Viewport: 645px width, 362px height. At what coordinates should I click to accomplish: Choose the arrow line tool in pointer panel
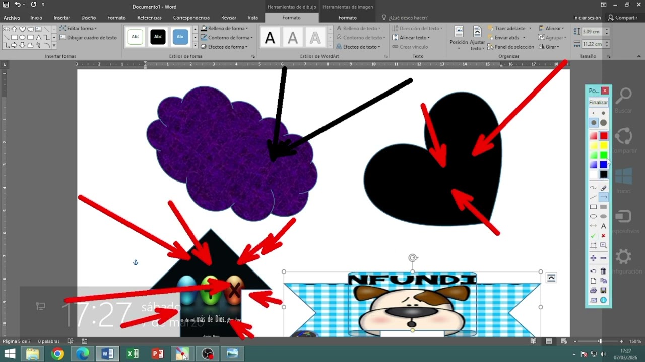(604, 197)
